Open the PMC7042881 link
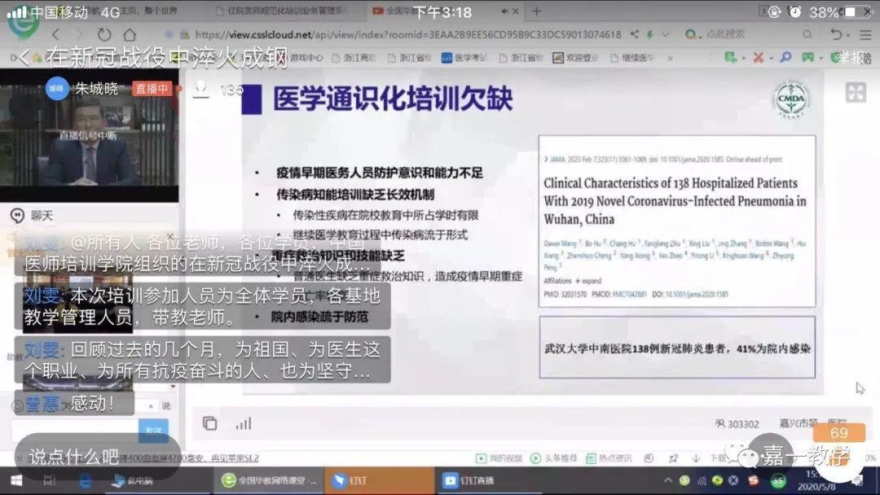The width and height of the screenshot is (880, 495). coord(630,294)
